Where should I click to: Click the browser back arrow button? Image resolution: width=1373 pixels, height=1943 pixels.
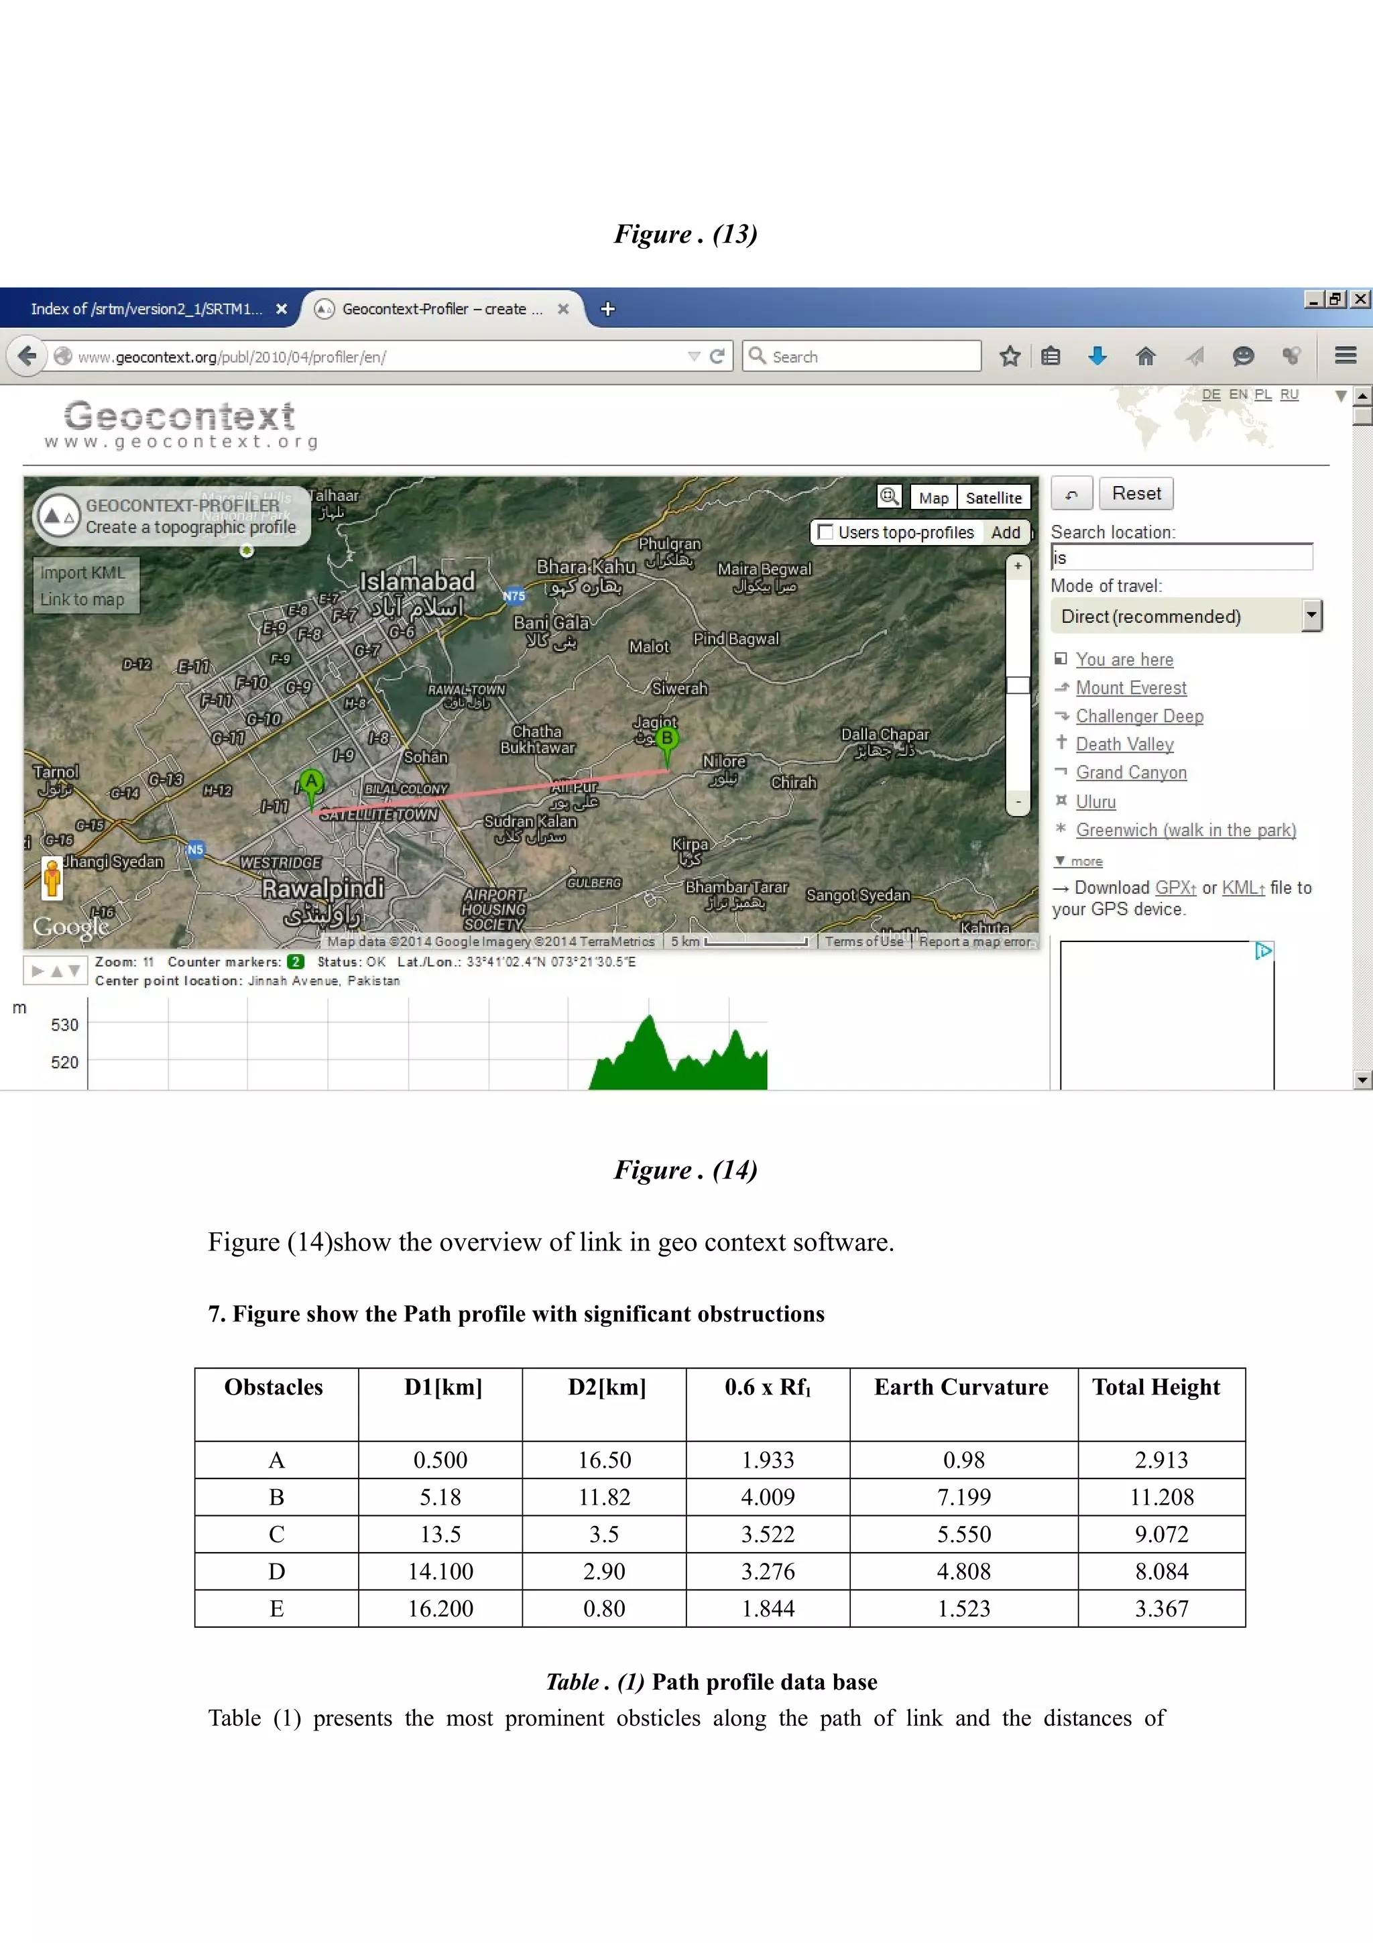[26, 355]
